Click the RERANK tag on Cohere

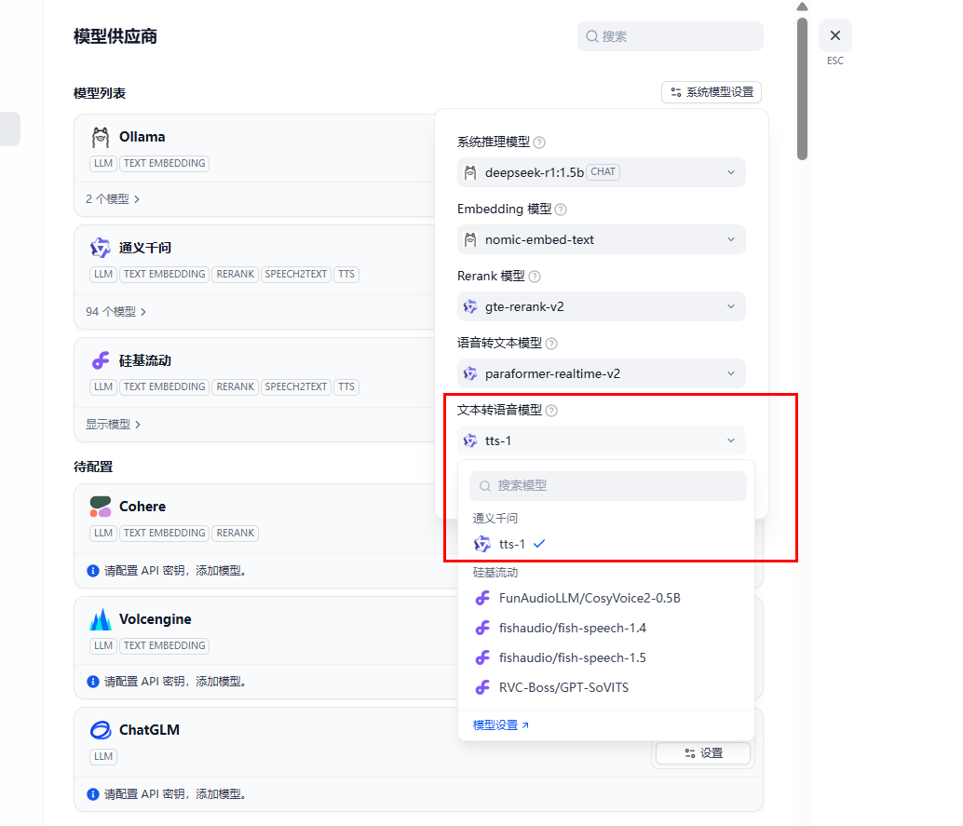tap(236, 533)
